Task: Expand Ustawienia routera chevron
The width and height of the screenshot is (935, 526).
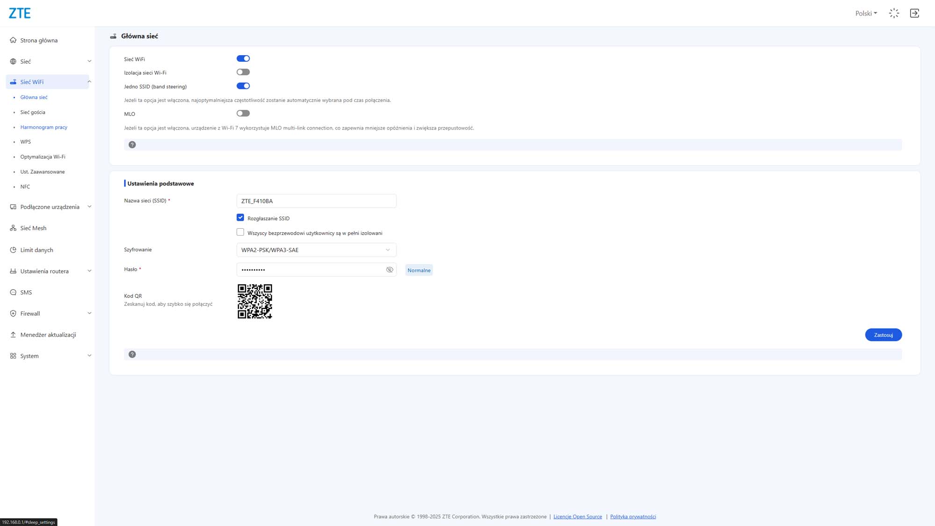Action: coord(89,271)
